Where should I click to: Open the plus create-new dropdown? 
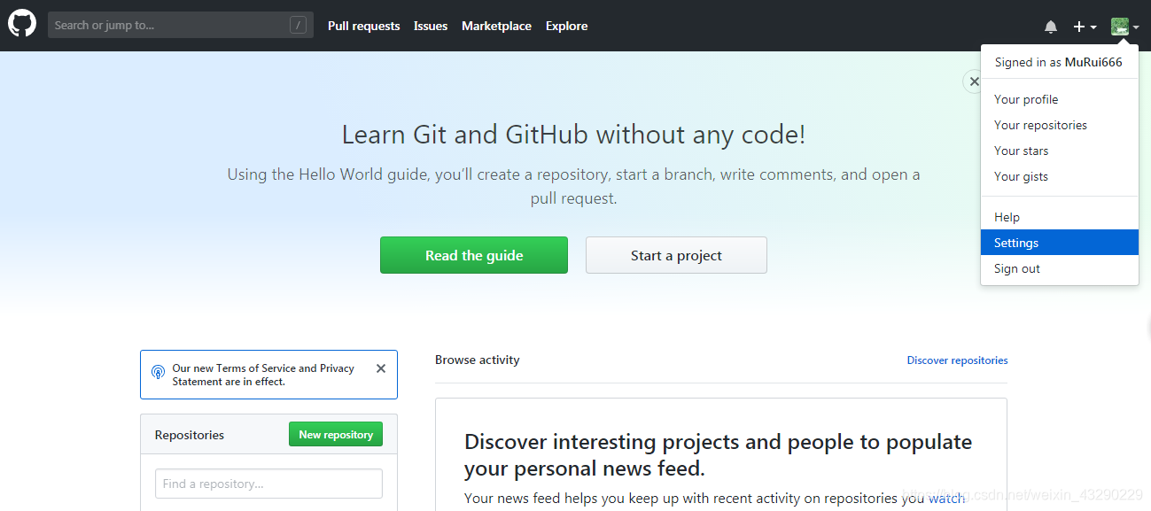click(1085, 27)
